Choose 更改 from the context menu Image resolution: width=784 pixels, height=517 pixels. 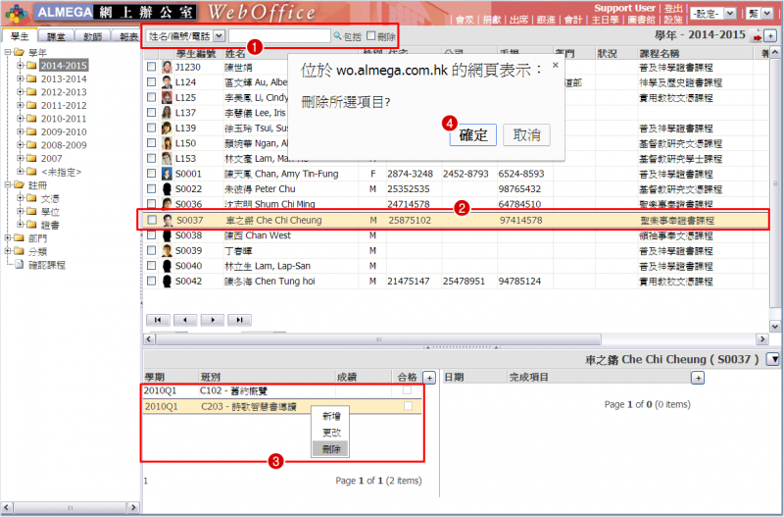(x=331, y=433)
